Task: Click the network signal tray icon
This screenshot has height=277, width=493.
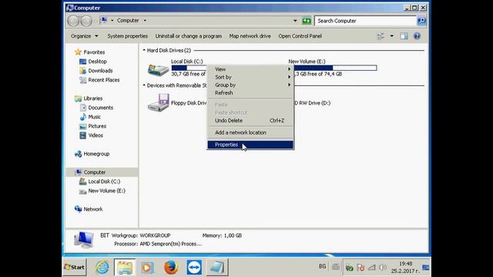Action: 371,268
